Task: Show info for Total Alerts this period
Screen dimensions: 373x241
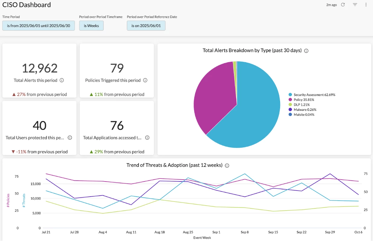Action: [62, 80]
